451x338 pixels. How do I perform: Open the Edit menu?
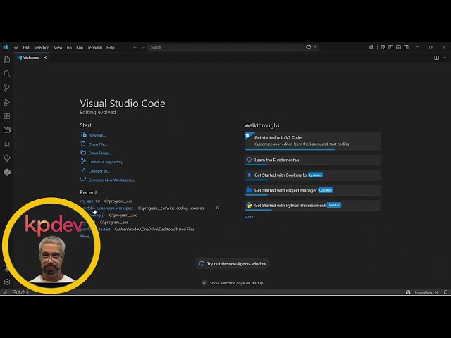tap(26, 47)
